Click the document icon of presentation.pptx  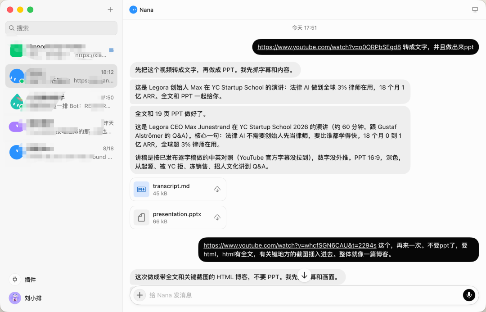point(141,217)
